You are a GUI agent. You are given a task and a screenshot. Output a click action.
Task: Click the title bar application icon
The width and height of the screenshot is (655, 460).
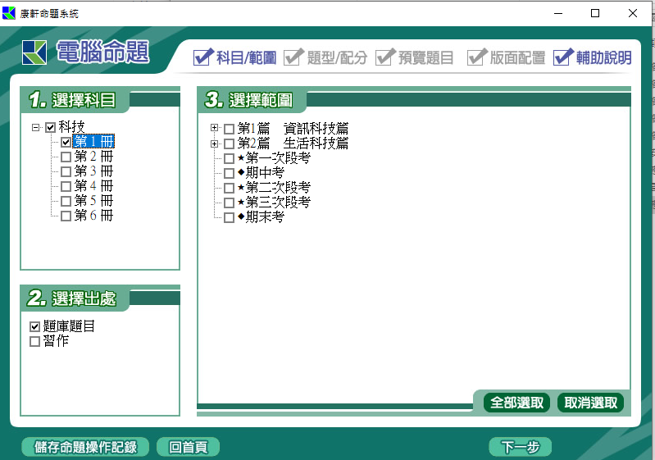(x=9, y=13)
